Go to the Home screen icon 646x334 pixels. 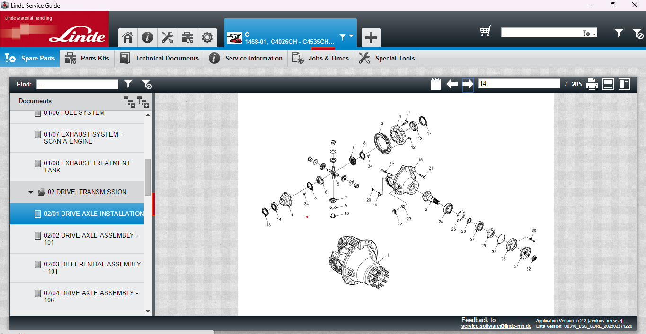pos(127,38)
